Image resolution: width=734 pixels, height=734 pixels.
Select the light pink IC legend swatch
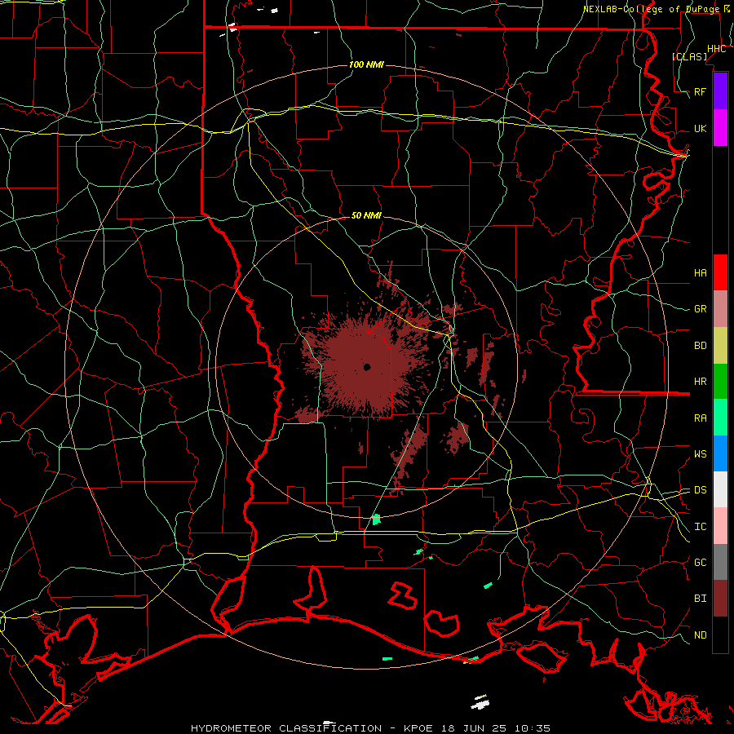point(720,526)
